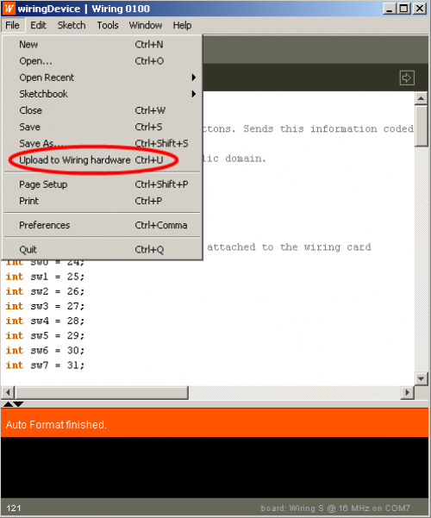Close the Wiring window
The image size is (431, 518).
(x=420, y=9)
